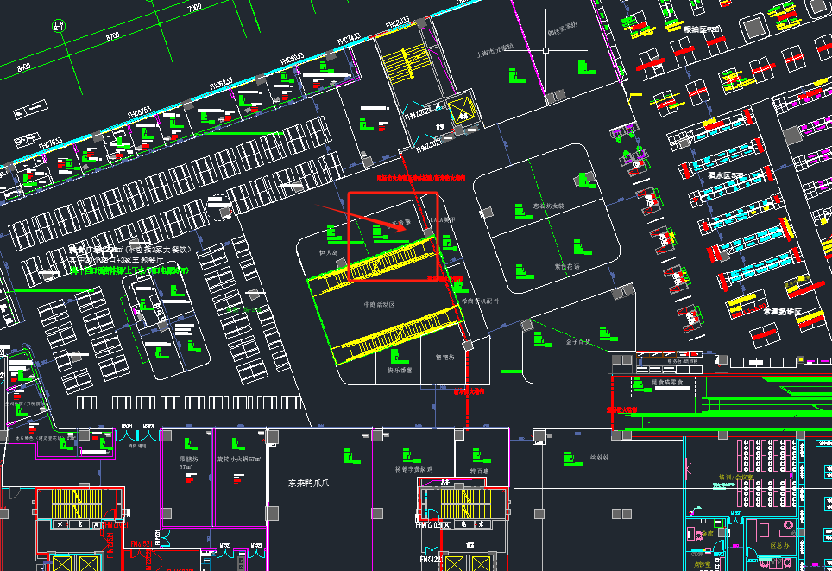
Task: Click the 粑粑坊 stall label
Action: [x=444, y=356]
